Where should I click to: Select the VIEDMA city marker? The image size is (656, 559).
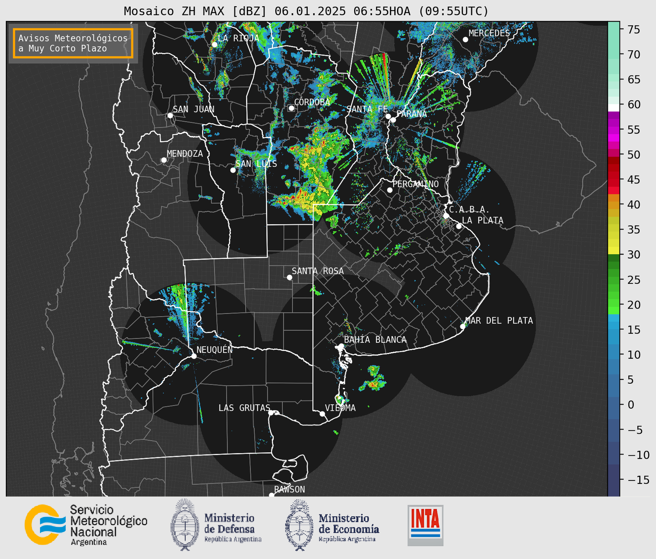click(x=322, y=414)
